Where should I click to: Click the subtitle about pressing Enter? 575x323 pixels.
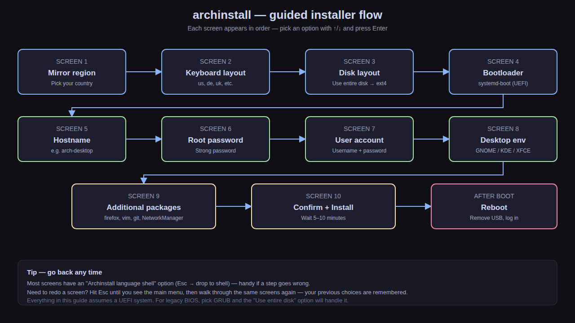287,28
